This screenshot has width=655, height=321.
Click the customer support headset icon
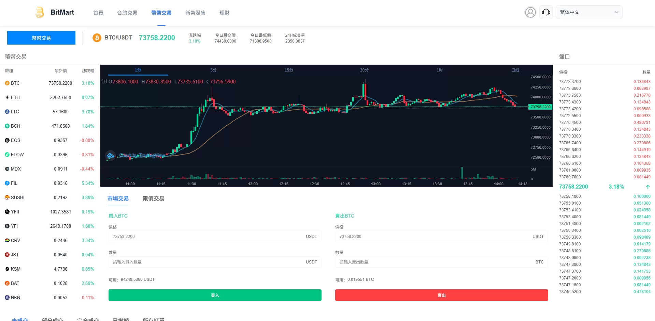(x=546, y=12)
